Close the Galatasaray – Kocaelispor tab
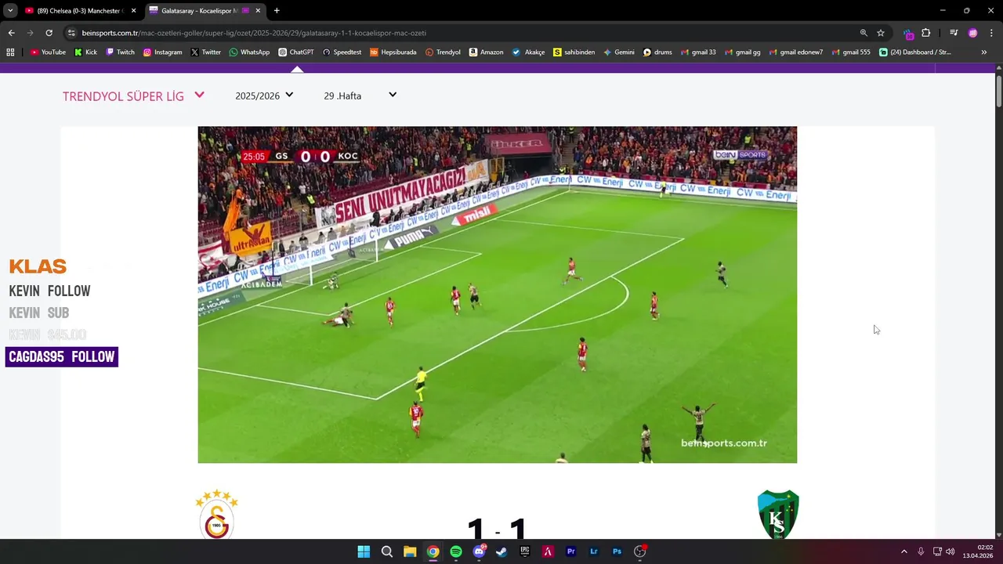1003x564 pixels. pyautogui.click(x=258, y=11)
